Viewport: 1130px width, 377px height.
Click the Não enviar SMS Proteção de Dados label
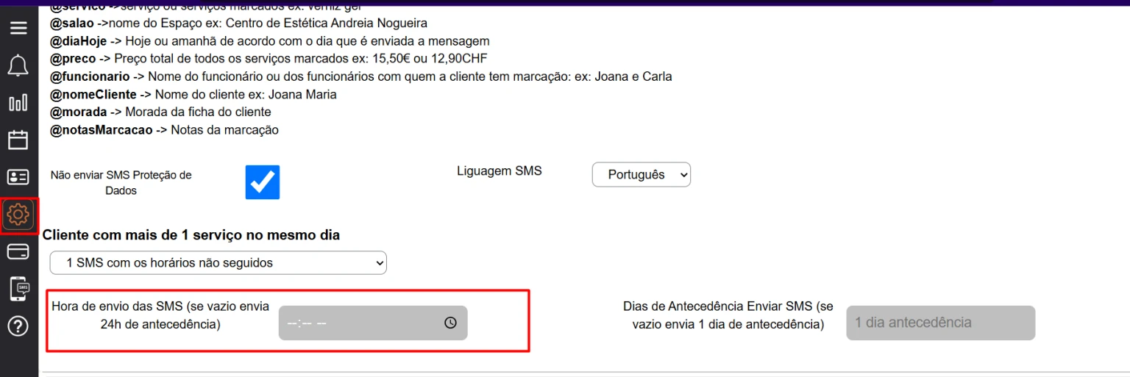pyautogui.click(x=121, y=182)
